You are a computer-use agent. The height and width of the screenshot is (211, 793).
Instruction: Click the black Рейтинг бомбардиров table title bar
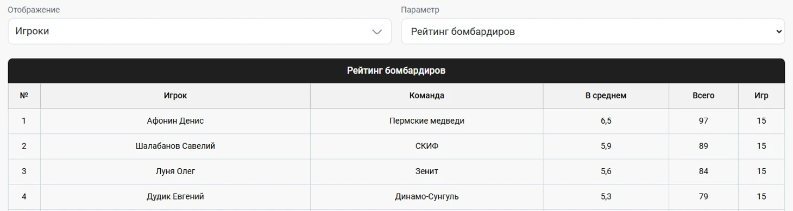click(x=396, y=71)
